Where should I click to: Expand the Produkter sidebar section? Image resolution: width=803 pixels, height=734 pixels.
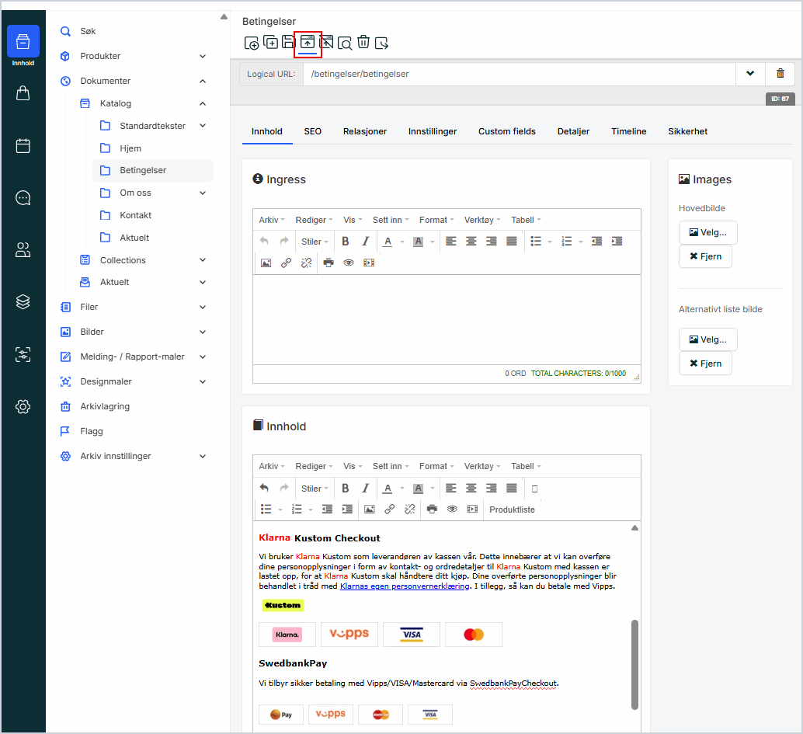[203, 56]
